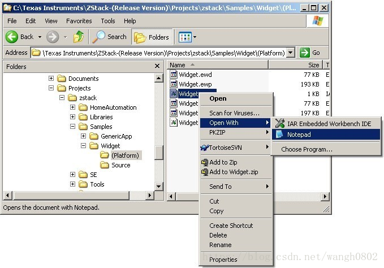Viewport: 384px width, 268px height.
Task: Collapse the Samples tree node
Action: pyautogui.click(x=72, y=127)
